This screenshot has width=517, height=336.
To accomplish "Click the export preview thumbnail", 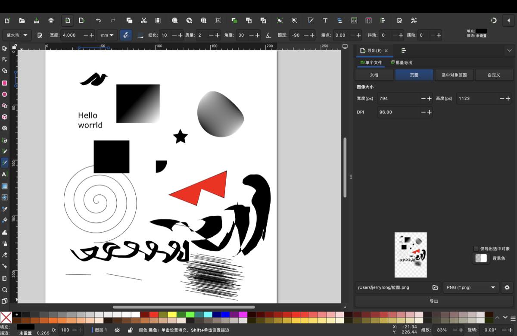I will [411, 255].
